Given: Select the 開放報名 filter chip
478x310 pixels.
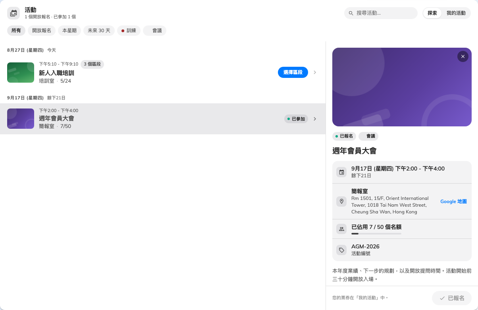Looking at the screenshot, I should pyautogui.click(x=42, y=31).
